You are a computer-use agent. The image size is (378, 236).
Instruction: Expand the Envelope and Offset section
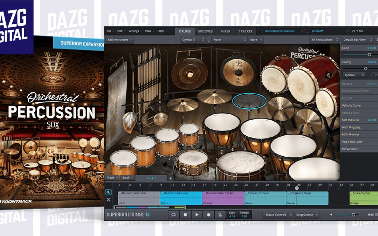(359, 91)
